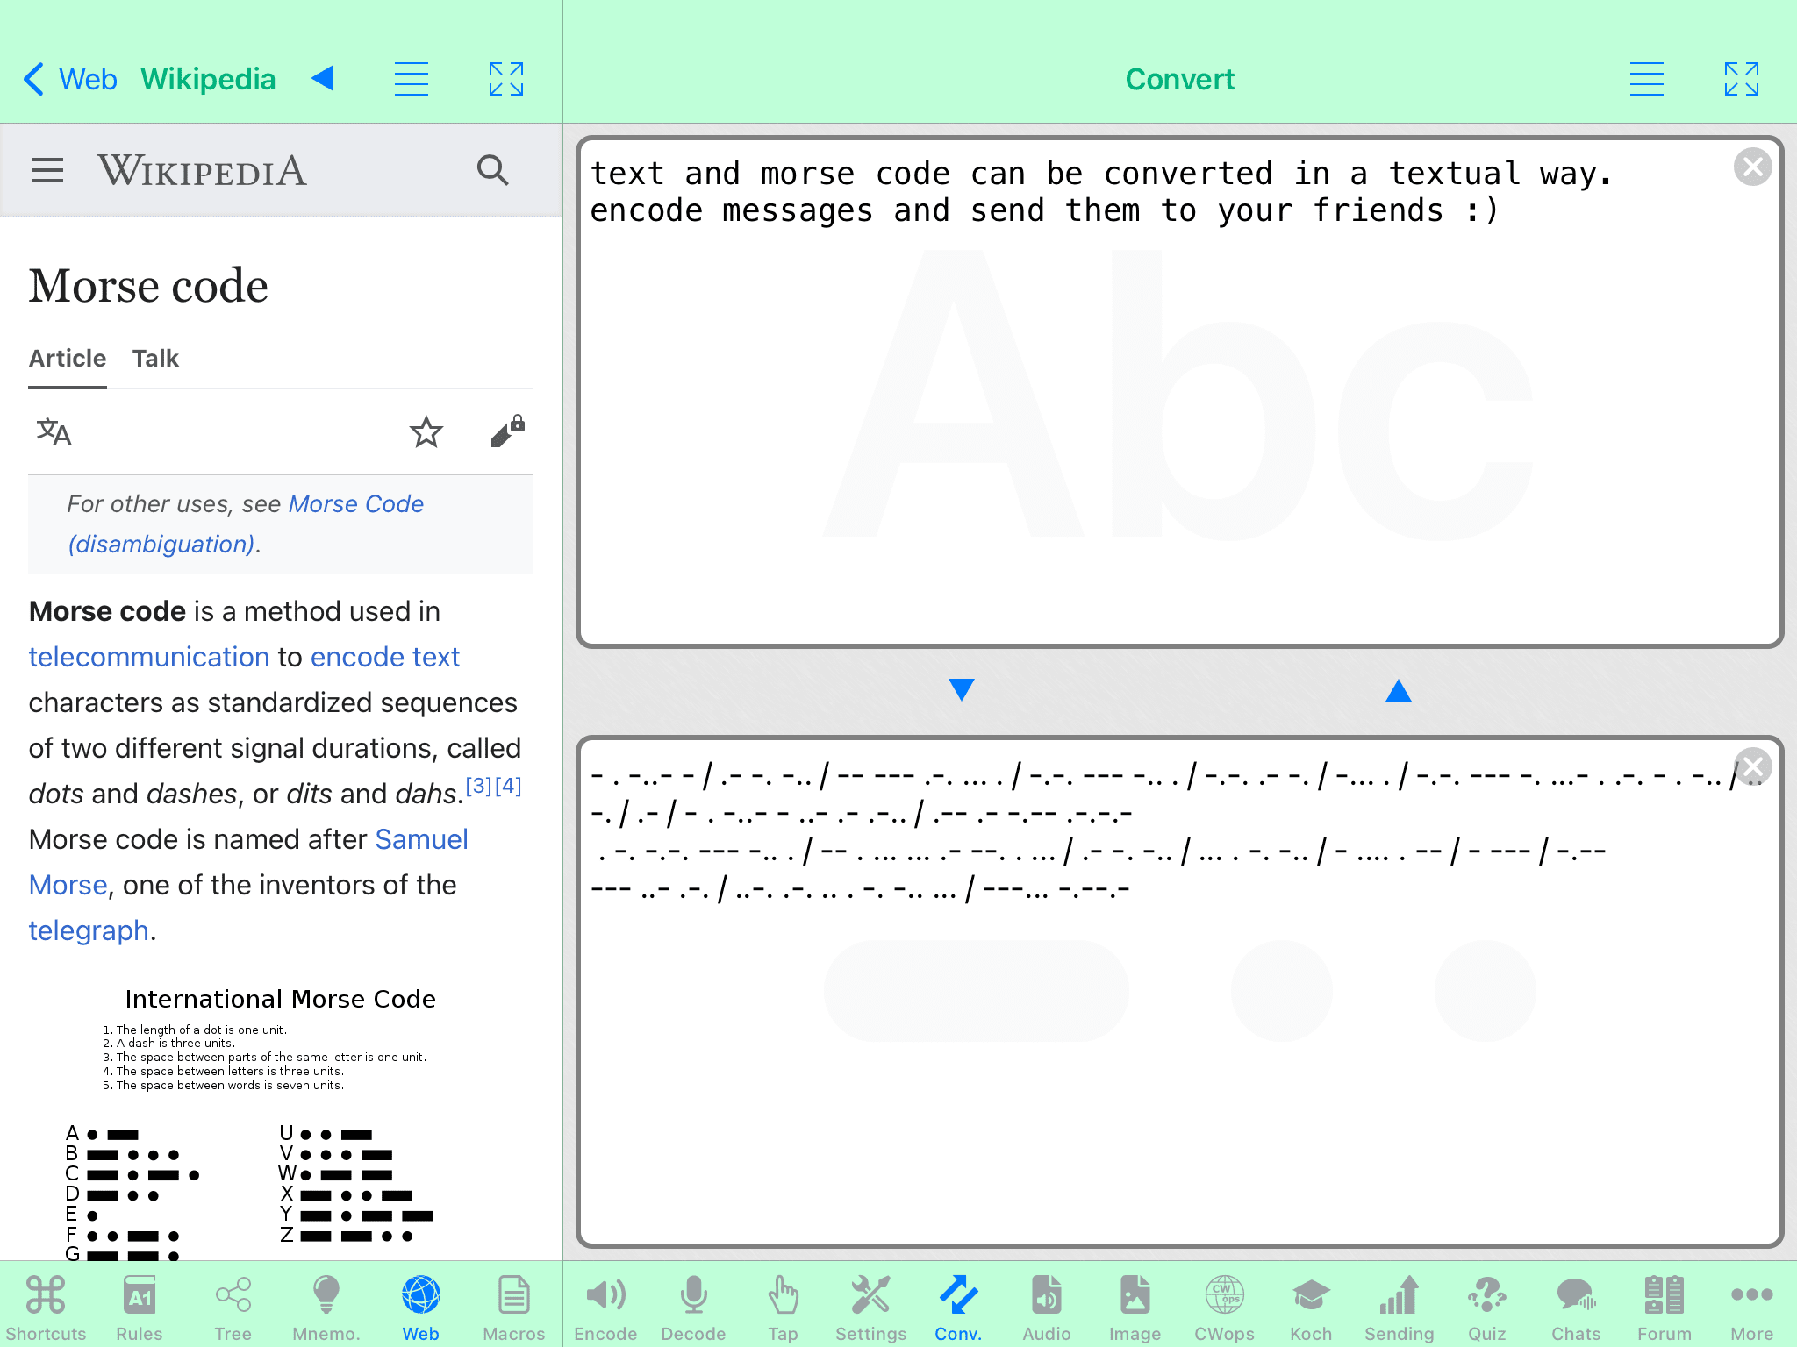Open the CWops tab
Image resolution: width=1797 pixels, height=1347 pixels.
[x=1224, y=1308]
